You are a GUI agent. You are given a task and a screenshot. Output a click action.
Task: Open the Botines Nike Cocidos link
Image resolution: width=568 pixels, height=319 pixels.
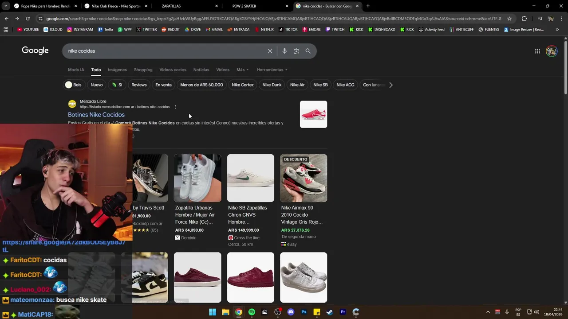(x=96, y=115)
